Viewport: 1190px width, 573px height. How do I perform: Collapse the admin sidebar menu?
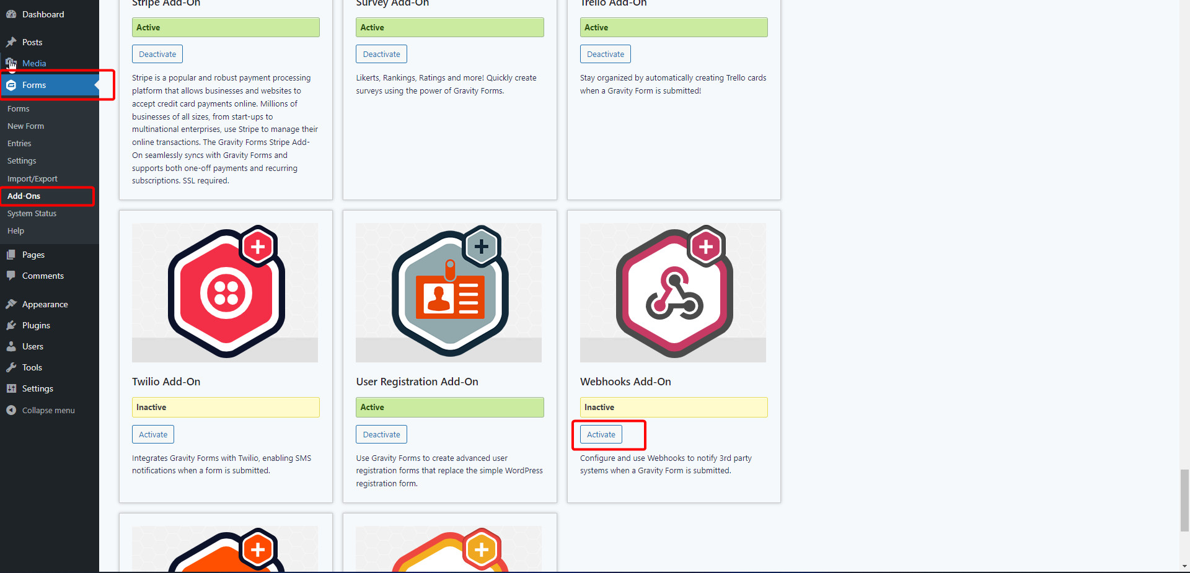click(x=48, y=410)
